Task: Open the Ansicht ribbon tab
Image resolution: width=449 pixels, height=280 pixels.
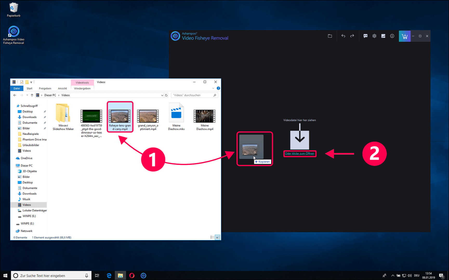Action: click(62, 88)
